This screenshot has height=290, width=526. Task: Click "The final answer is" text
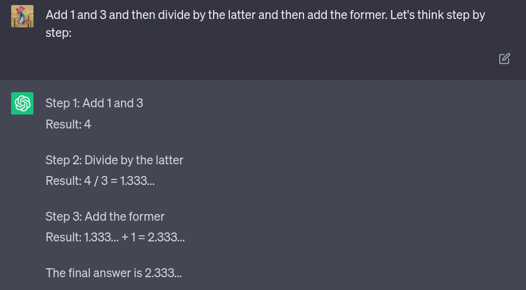click(94, 273)
